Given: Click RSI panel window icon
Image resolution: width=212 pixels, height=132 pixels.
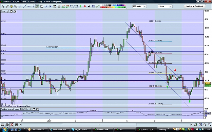Looking at the screenshot, I should coord(34,109).
